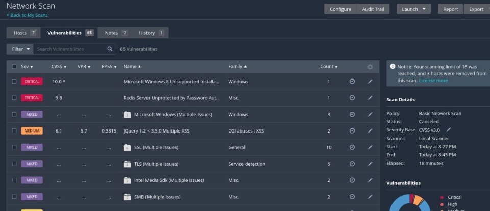The width and height of the screenshot is (490, 211).
Task: Click the High legend color dot
Action: [x=442, y=204]
